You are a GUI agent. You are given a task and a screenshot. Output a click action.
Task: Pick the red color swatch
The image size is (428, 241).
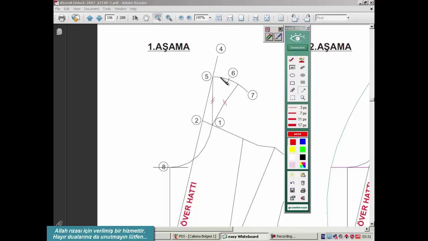tap(293, 142)
